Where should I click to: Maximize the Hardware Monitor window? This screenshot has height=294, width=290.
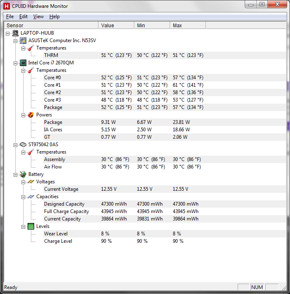click(x=262, y=4)
